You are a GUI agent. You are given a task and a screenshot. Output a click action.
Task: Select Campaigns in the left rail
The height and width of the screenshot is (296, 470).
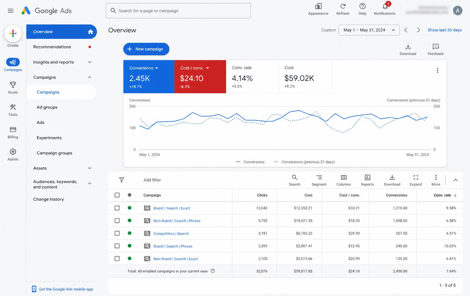pyautogui.click(x=13, y=65)
